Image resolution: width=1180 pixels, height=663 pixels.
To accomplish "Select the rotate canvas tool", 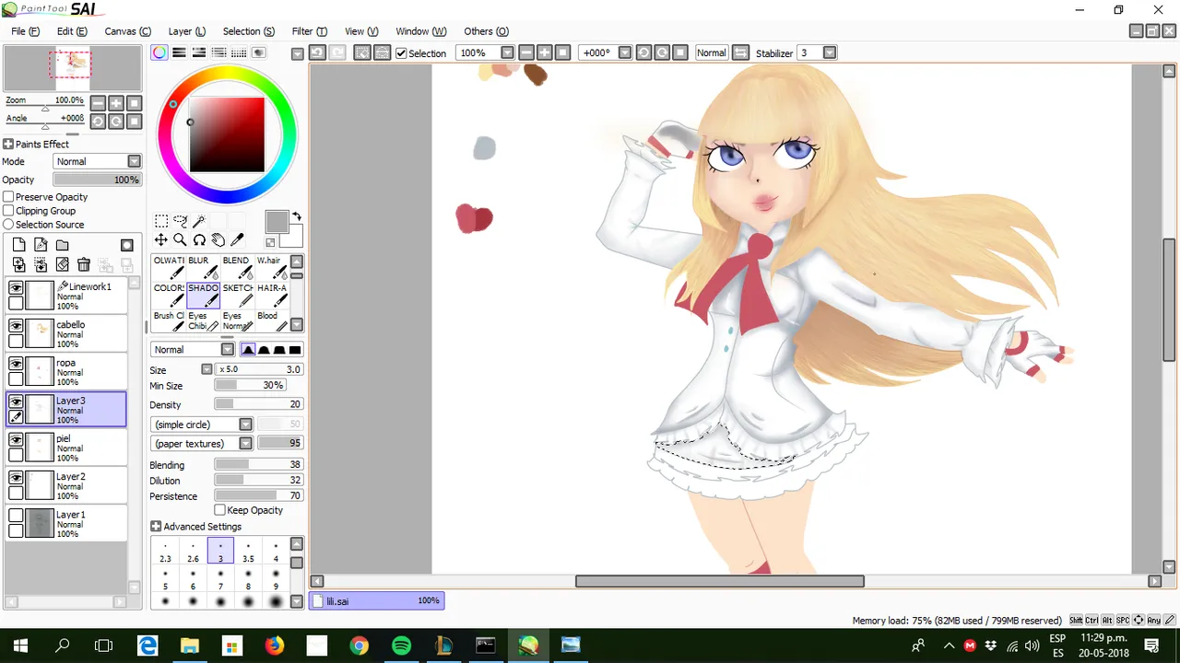I will [199, 240].
